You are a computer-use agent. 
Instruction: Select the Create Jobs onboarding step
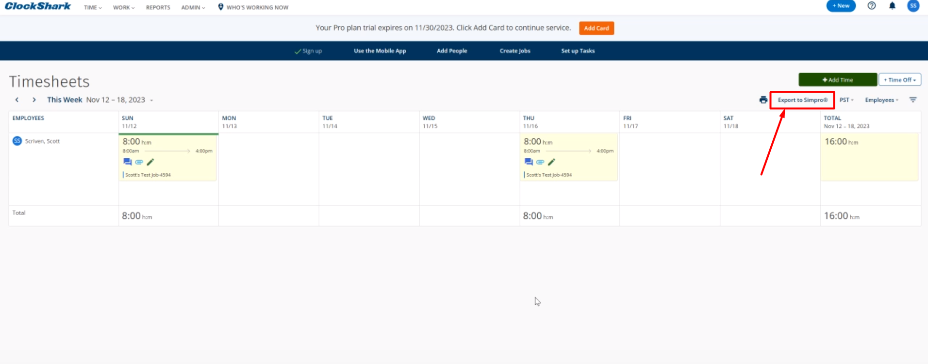[x=515, y=51]
